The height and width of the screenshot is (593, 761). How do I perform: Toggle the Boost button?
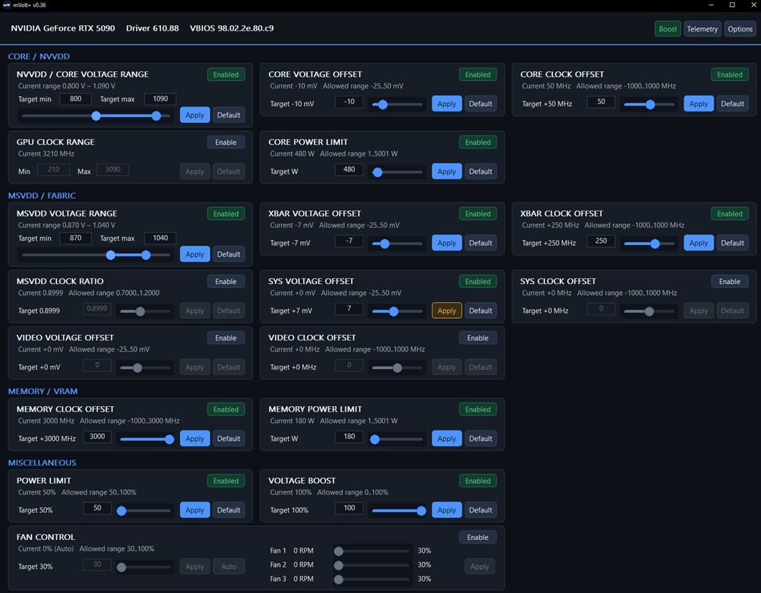click(668, 29)
